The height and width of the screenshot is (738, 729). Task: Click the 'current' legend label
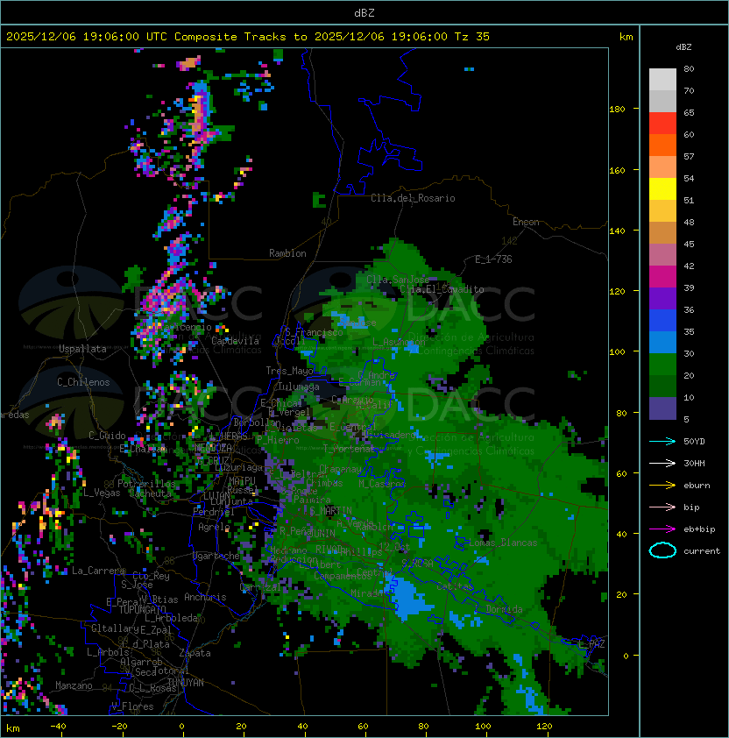[702, 551]
